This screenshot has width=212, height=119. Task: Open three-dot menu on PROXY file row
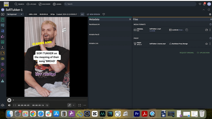pos(210,44)
